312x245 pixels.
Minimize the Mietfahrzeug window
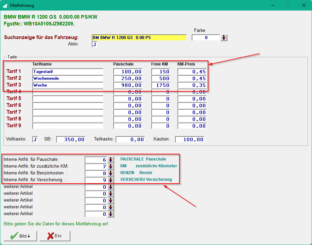coord(273,5)
